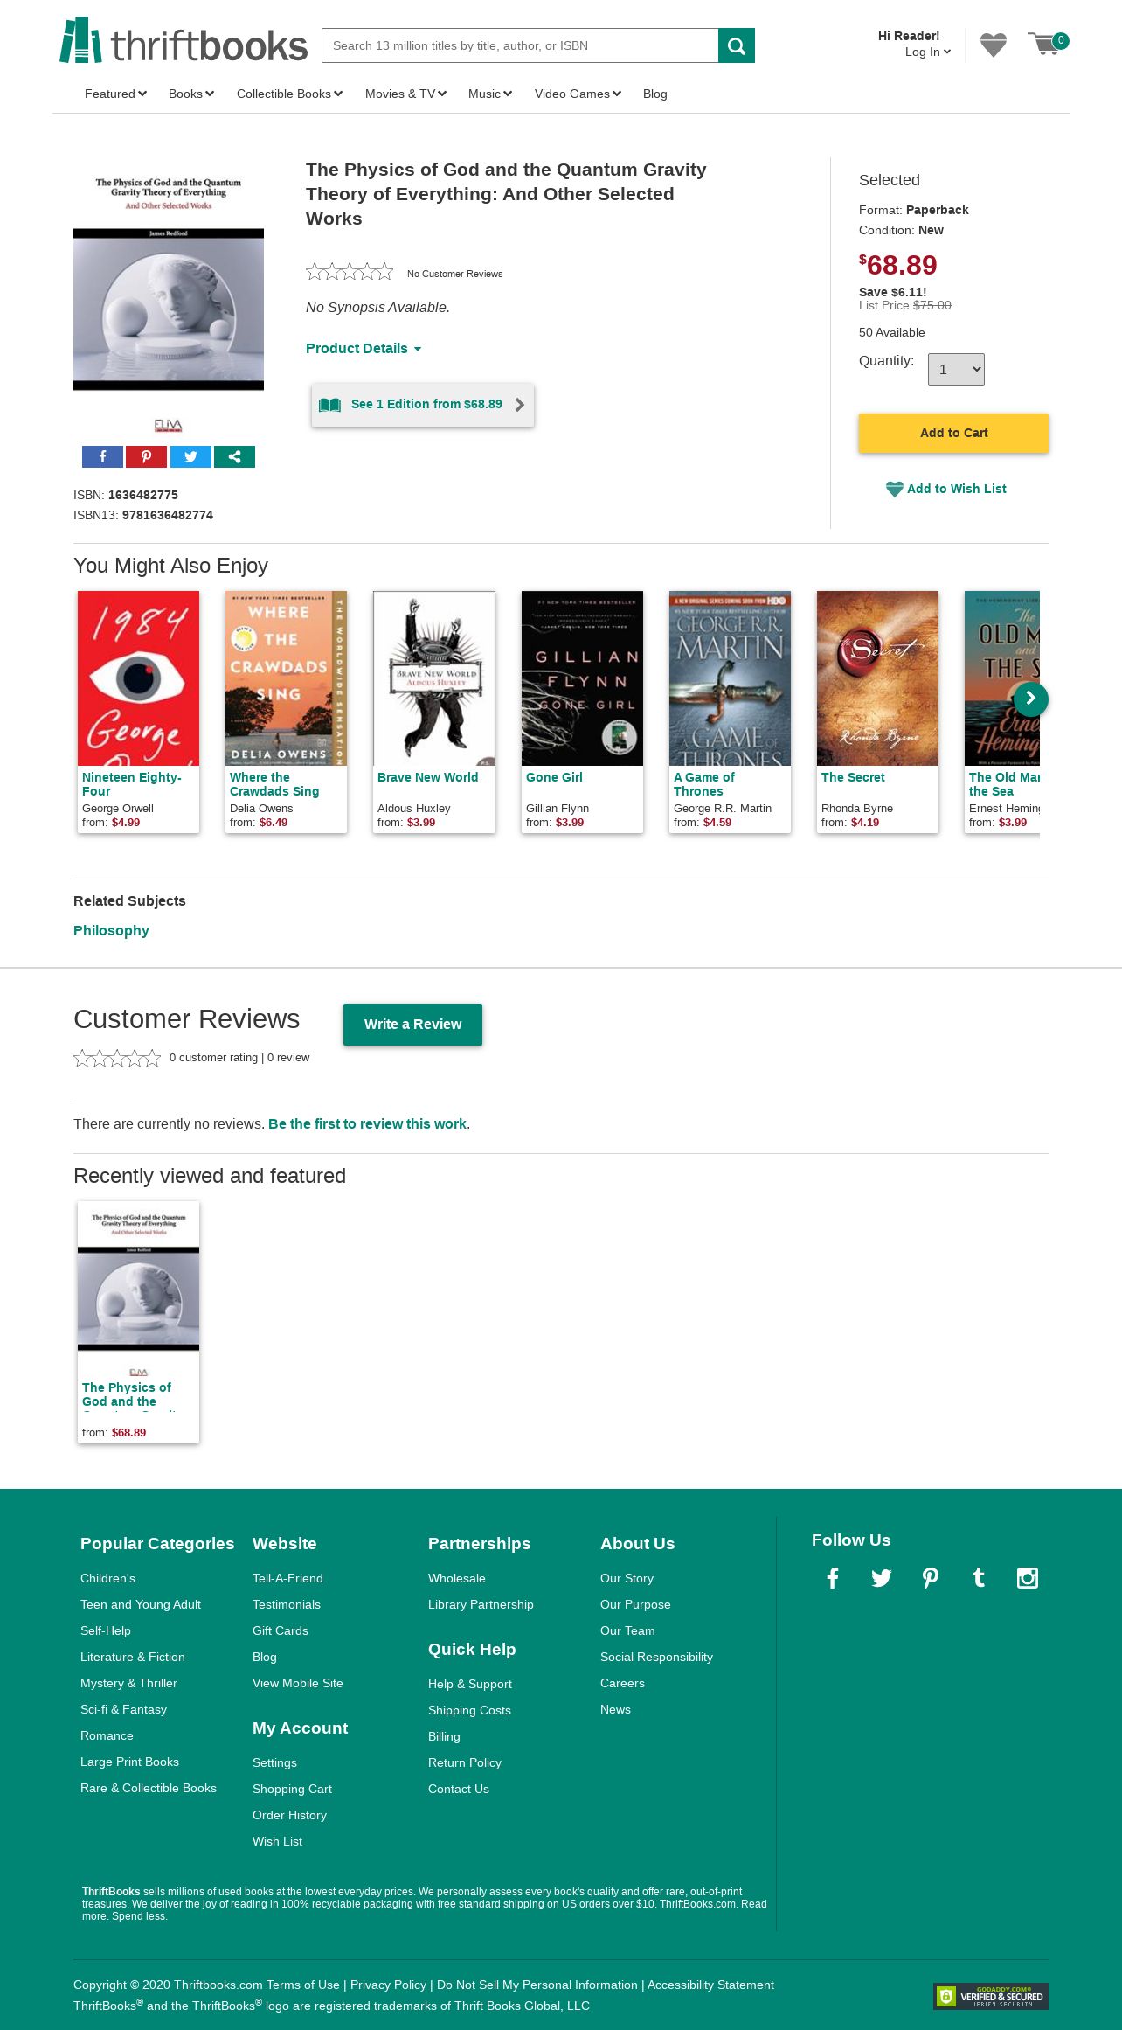Screen dimensions: 1122x2030
Task: Open Careers footer link
Action: tap(622, 1683)
